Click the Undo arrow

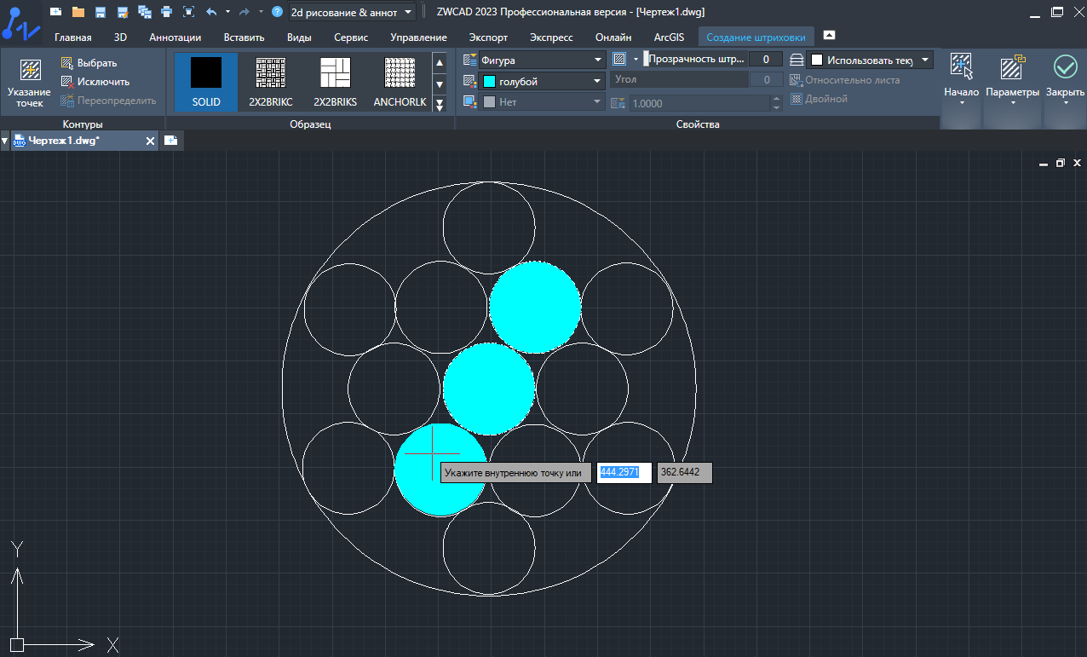(211, 12)
